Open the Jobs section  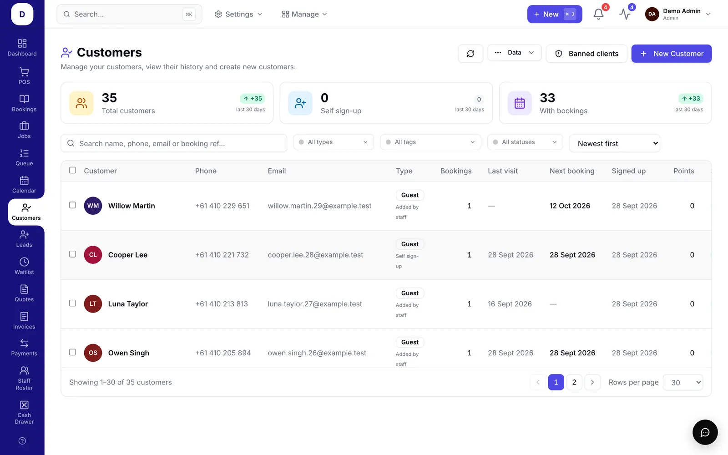pyautogui.click(x=24, y=130)
